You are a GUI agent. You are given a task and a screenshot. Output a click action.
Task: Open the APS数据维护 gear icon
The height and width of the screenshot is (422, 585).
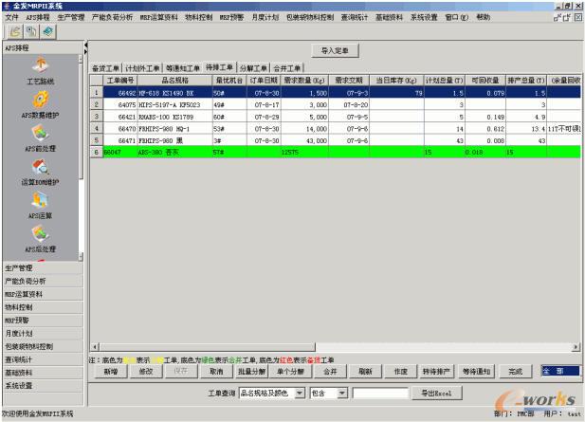pyautogui.click(x=40, y=99)
